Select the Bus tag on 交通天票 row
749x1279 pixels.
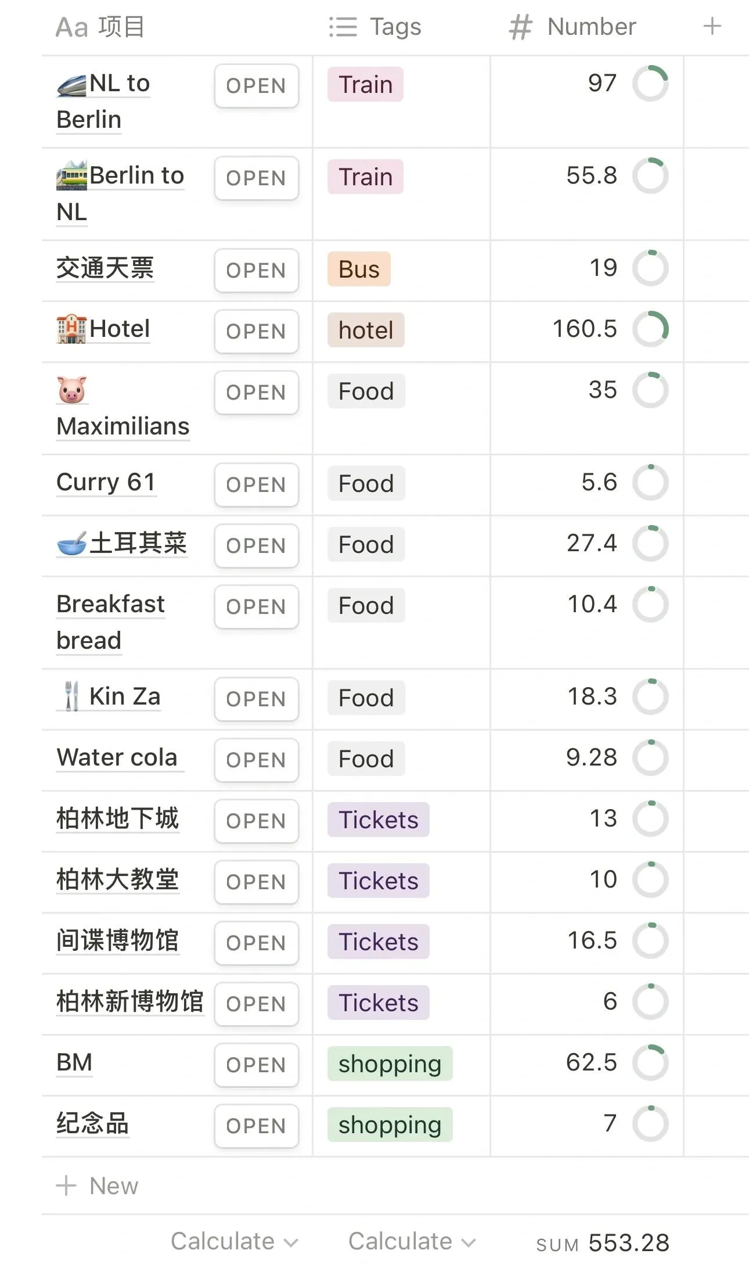(x=359, y=270)
